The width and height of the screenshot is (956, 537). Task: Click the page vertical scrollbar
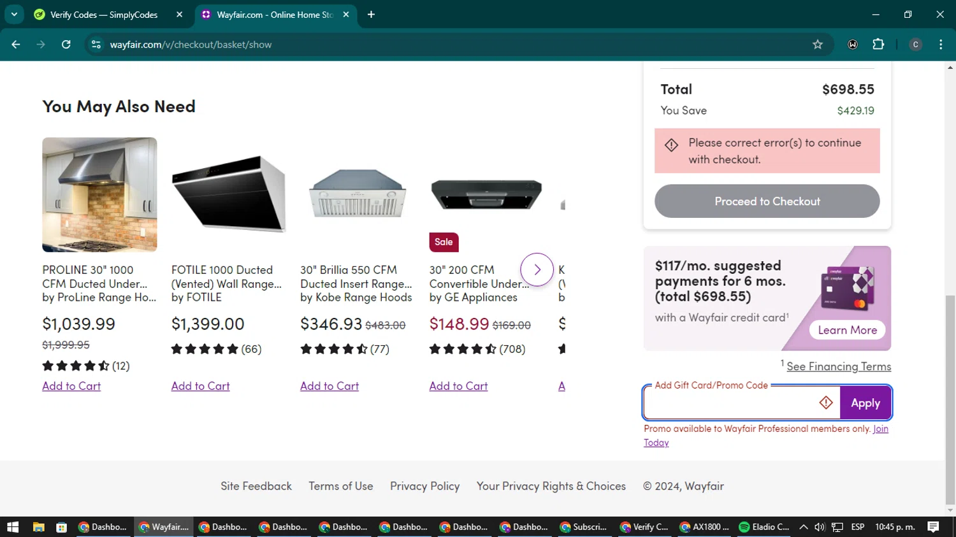pyautogui.click(x=950, y=400)
